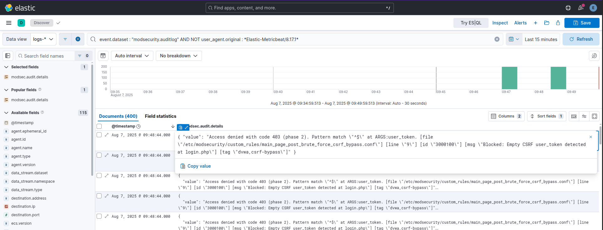Click the green histogram bar at 09:47

pos(509,78)
